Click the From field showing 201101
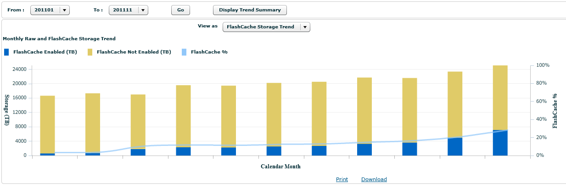 (45, 10)
